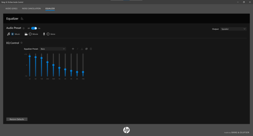Viewport: 253px width, 136px height.
Task: Click the pencil icon to rename preset
Action: [78, 49]
